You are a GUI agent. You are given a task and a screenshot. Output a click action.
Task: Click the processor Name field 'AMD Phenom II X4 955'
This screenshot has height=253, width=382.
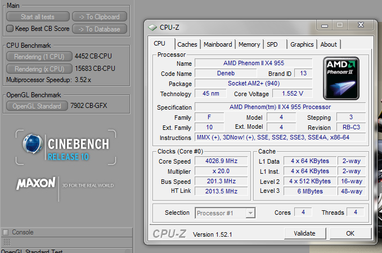(x=254, y=63)
